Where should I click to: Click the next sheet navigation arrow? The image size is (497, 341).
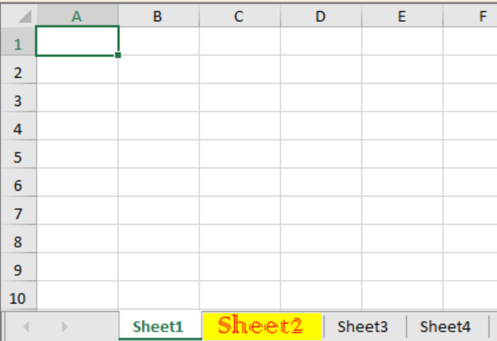[x=64, y=326]
